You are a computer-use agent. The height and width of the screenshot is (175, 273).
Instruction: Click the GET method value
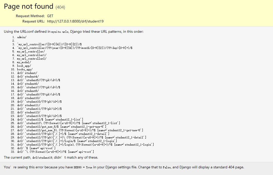tap(50, 16)
